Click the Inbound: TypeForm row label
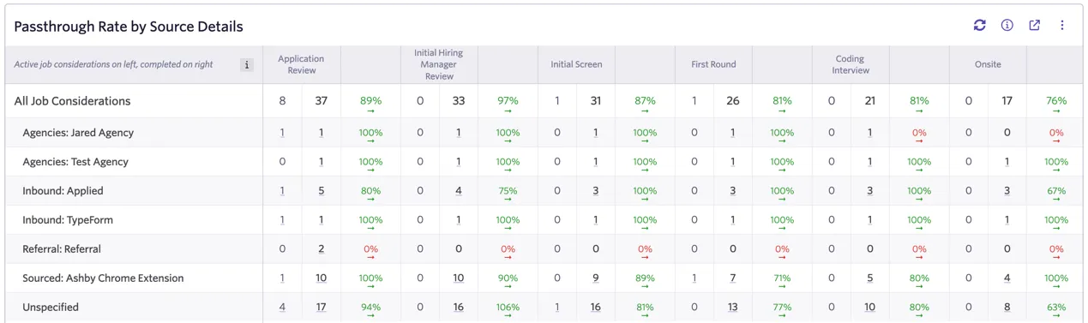The image size is (1088, 323). (68, 220)
